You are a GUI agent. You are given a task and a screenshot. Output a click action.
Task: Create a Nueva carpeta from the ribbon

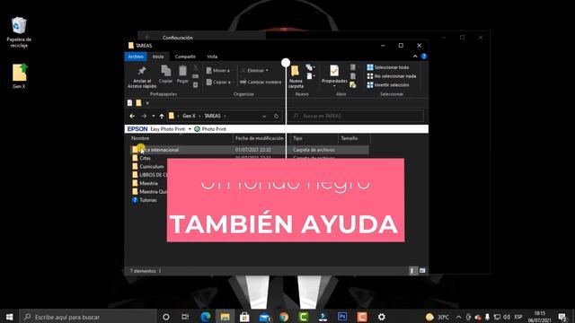296,77
